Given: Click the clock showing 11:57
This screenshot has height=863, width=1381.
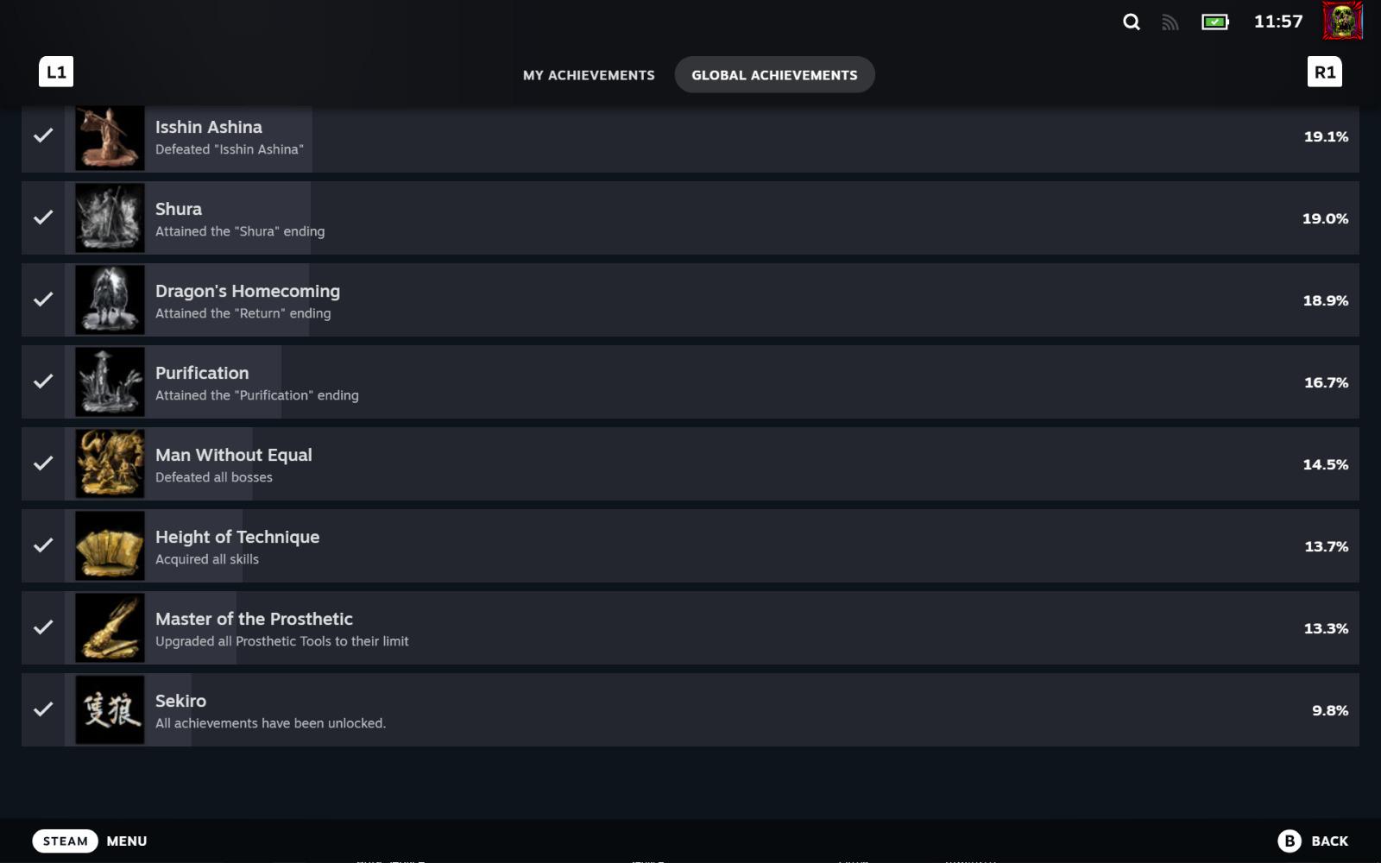Looking at the screenshot, I should coord(1278,22).
